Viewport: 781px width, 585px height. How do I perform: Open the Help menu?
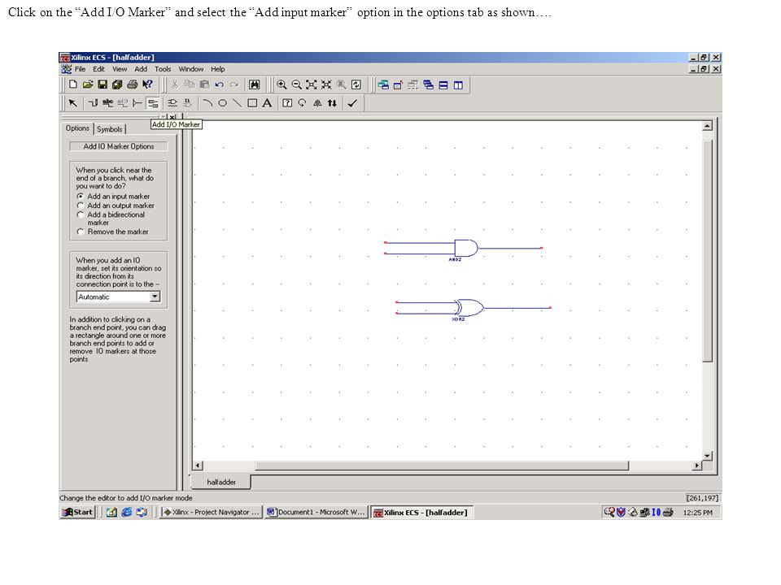tap(218, 69)
